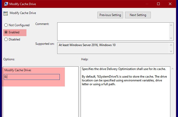Select the Not Configured option

pyautogui.click(x=6, y=25)
